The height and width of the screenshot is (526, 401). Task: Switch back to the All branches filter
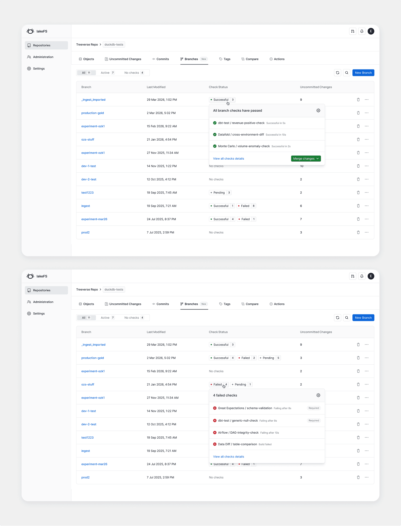pyautogui.click(x=86, y=73)
